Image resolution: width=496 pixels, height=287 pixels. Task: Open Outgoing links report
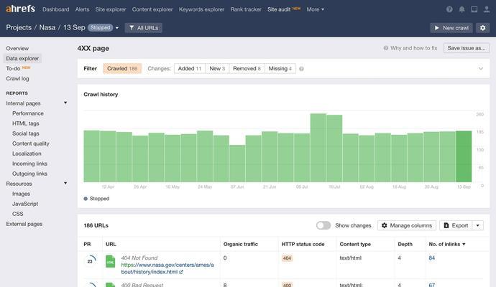[x=29, y=174]
